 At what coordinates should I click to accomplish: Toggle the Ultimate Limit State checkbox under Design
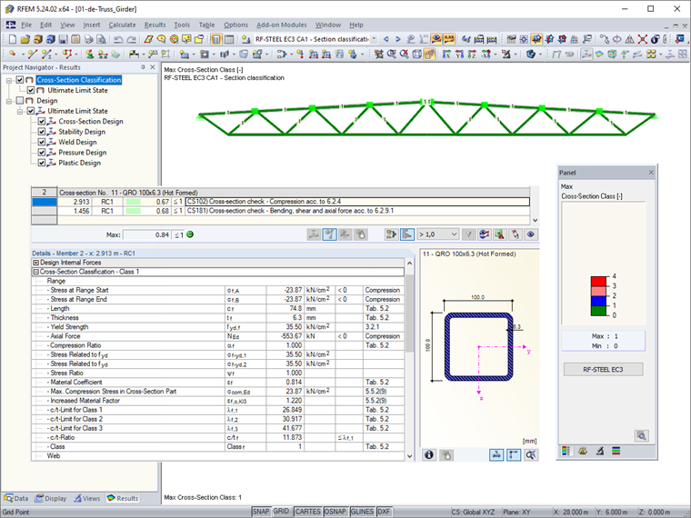point(31,111)
